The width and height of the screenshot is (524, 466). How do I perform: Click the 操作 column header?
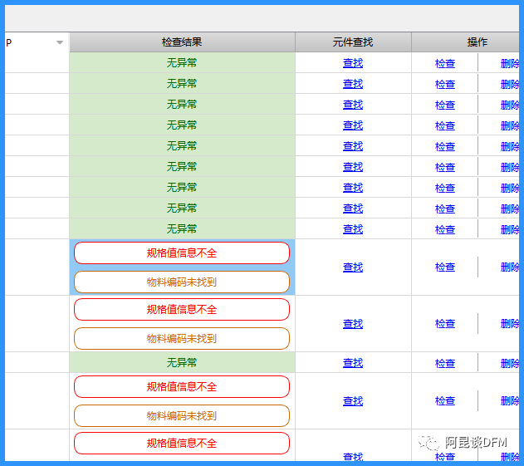coord(477,42)
